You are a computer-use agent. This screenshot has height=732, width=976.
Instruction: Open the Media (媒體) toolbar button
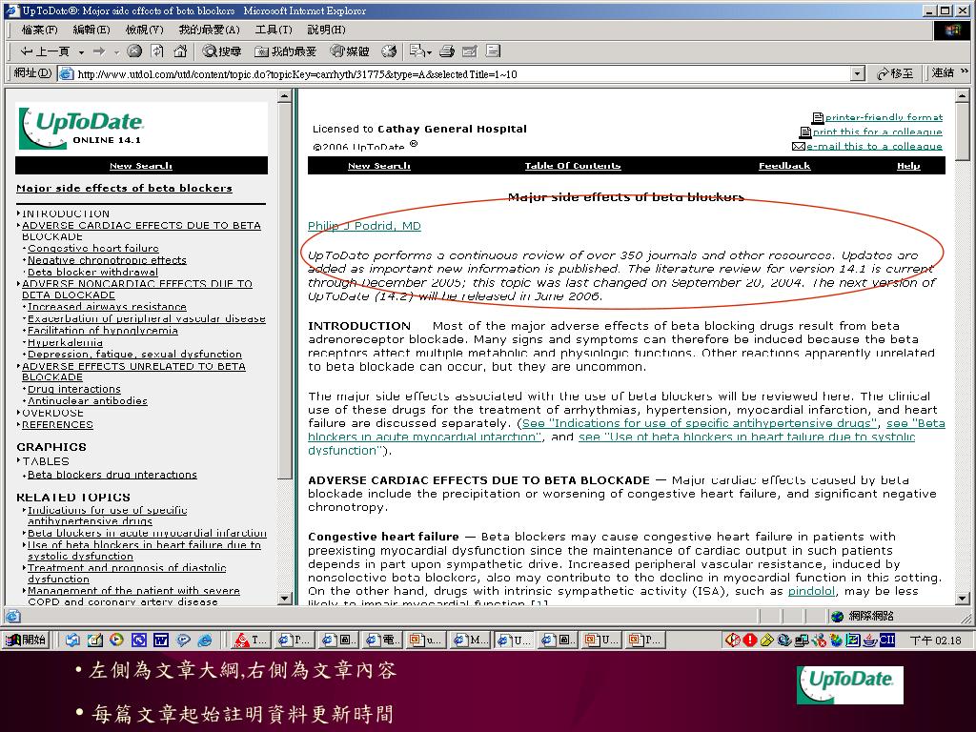coord(349,51)
